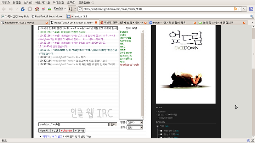This screenshot has height=143, width=255.
Task: Click the site favicon in address bar
Action: point(80,9)
